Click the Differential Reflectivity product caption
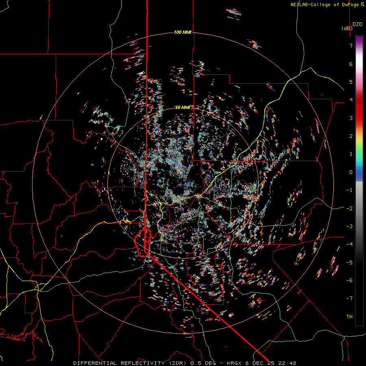The height and width of the screenshot is (366, 366). click(185, 363)
